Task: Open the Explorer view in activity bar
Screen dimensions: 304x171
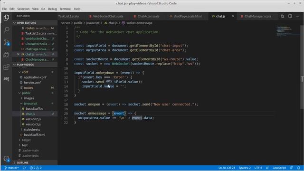Action: tap(6, 18)
